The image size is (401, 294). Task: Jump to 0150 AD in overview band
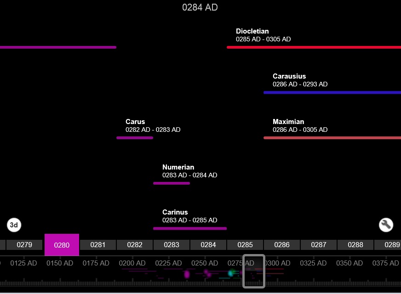point(59,263)
